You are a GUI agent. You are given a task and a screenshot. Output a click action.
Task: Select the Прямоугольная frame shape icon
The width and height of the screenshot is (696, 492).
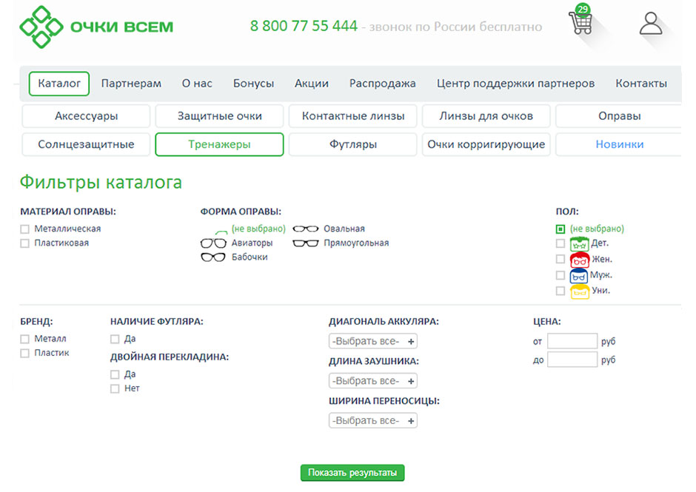305,243
